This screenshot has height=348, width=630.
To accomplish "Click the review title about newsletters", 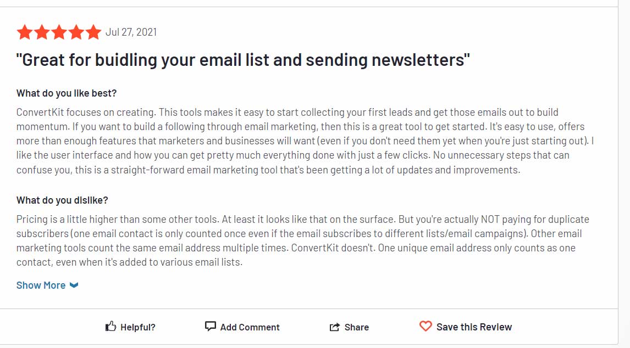I will tap(242, 60).
